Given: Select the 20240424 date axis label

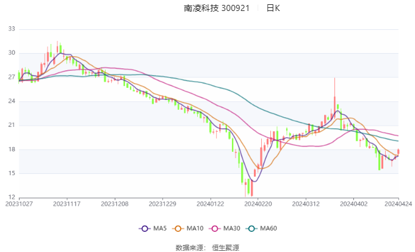Looking at the screenshot, I should click(x=398, y=204).
